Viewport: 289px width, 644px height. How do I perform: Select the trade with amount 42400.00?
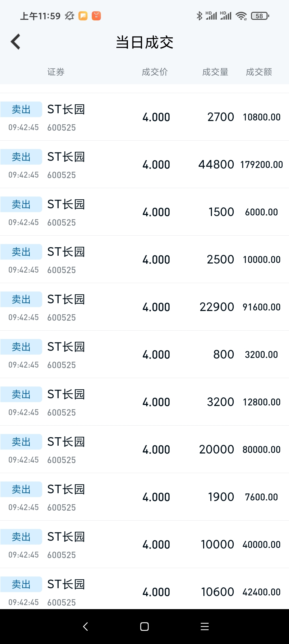tap(144, 592)
